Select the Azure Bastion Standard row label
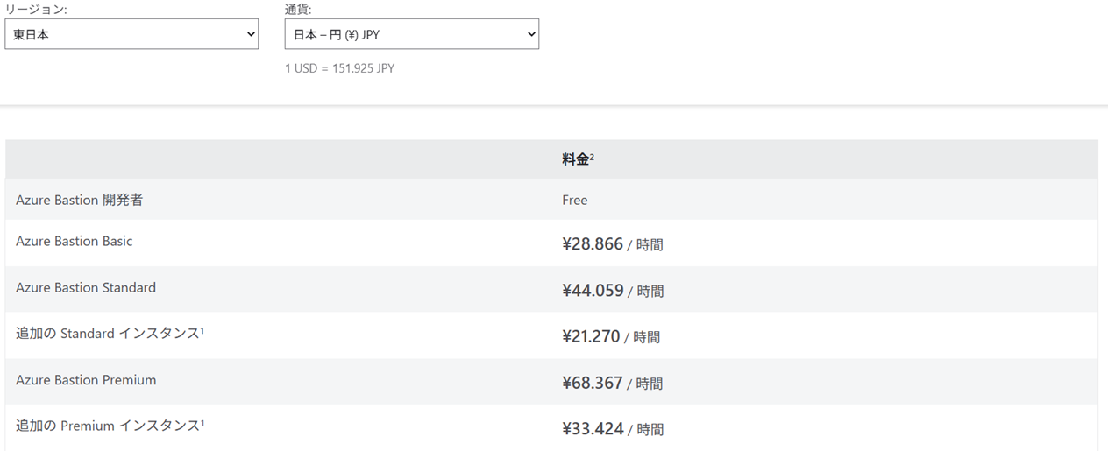The image size is (1108, 451). (86, 287)
